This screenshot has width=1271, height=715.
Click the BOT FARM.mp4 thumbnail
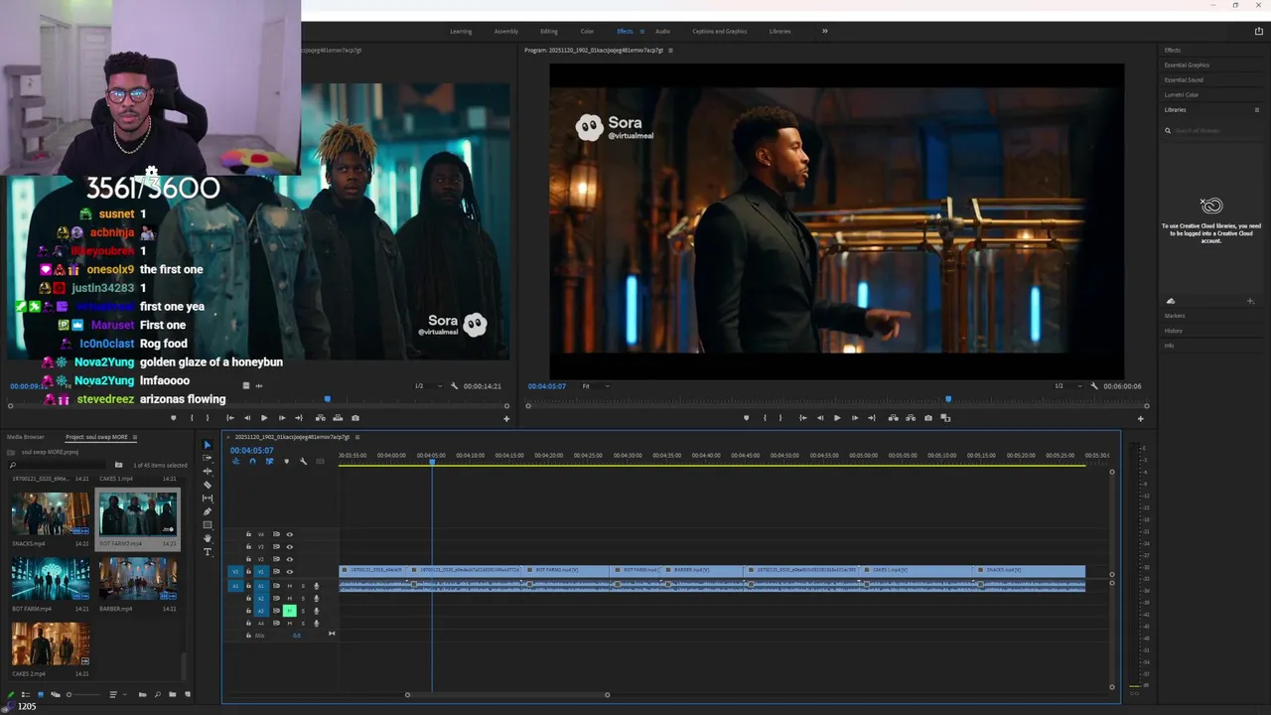pyautogui.click(x=50, y=578)
